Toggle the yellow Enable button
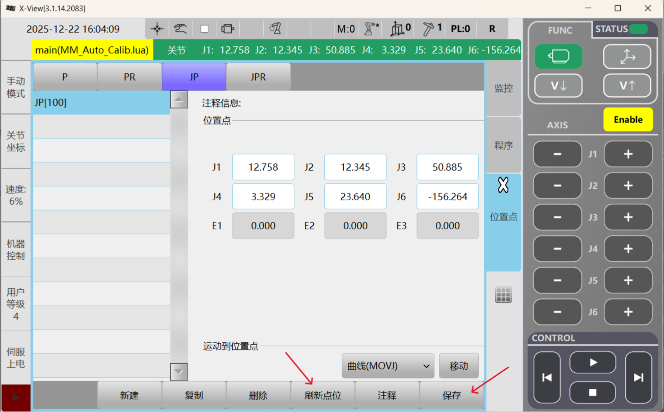664x412 pixels. coord(628,120)
